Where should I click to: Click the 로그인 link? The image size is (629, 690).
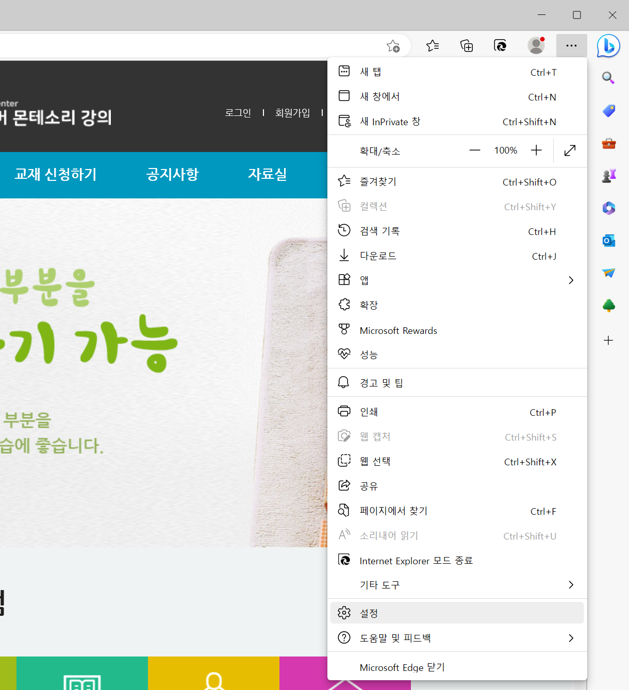(x=238, y=113)
